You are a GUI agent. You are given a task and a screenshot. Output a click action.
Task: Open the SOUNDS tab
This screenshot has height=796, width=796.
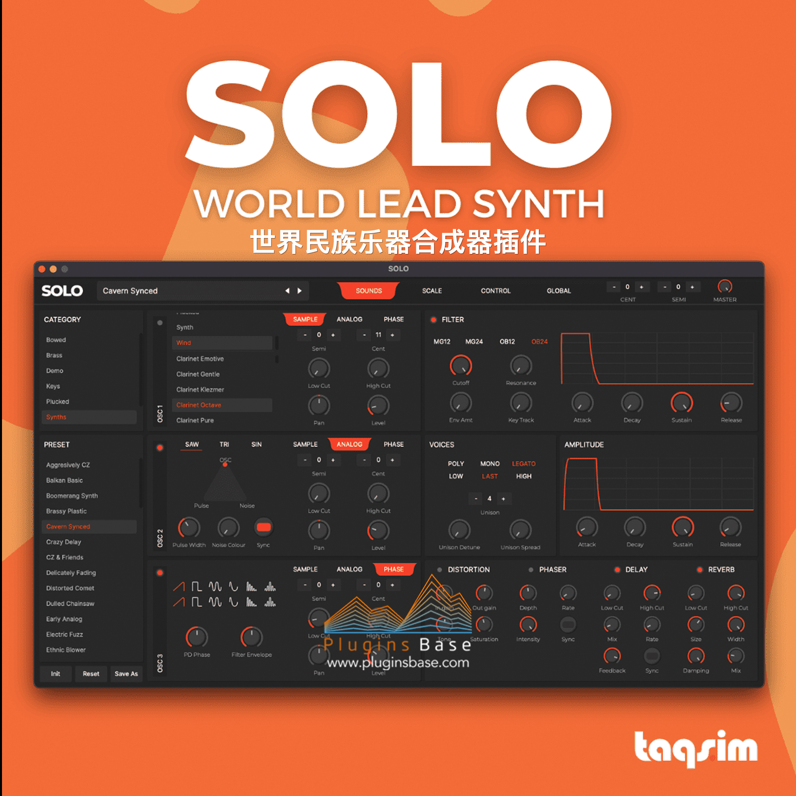(x=369, y=291)
